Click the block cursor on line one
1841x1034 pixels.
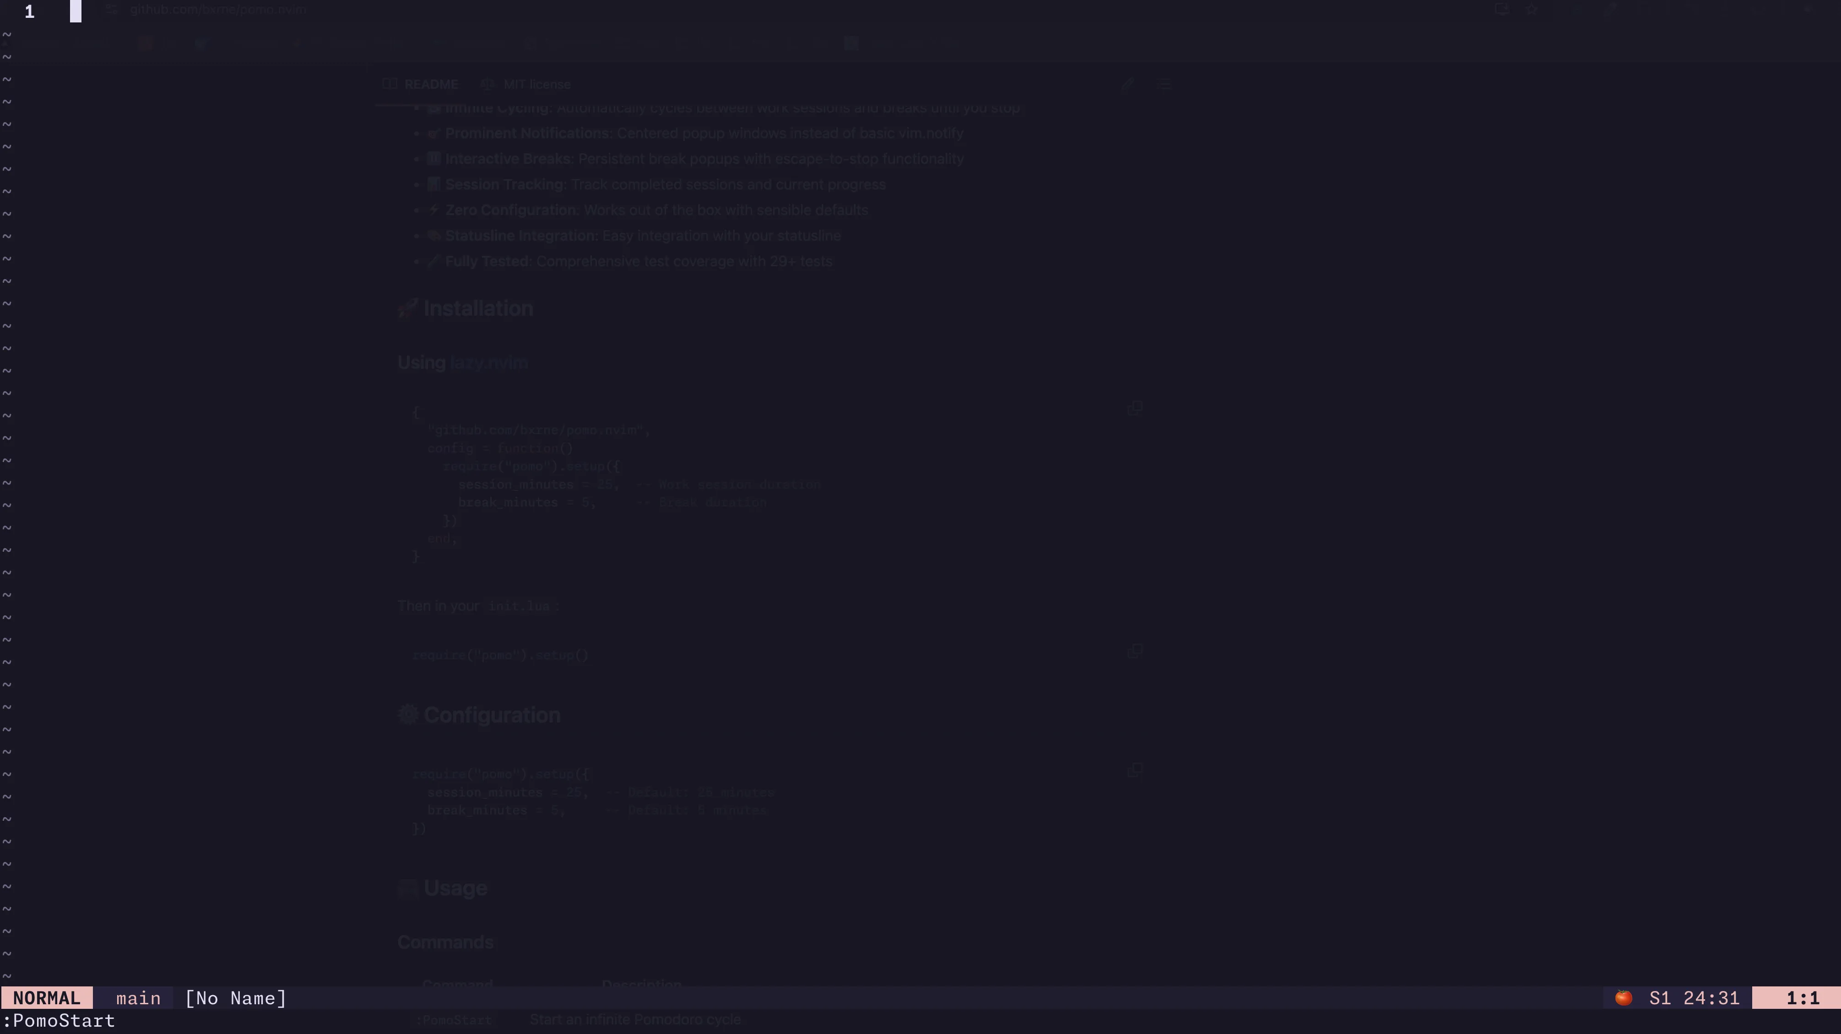(76, 11)
